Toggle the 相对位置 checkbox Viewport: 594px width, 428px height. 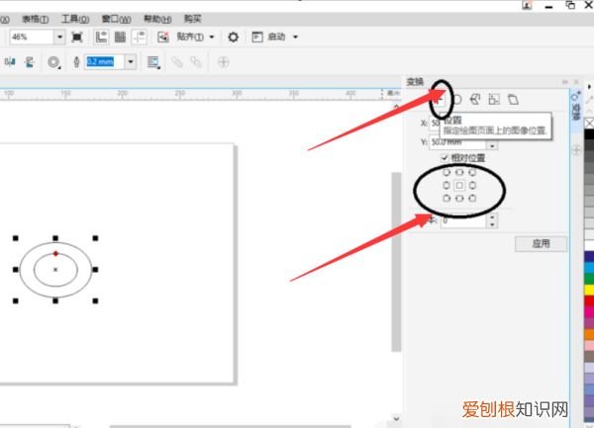coord(445,158)
